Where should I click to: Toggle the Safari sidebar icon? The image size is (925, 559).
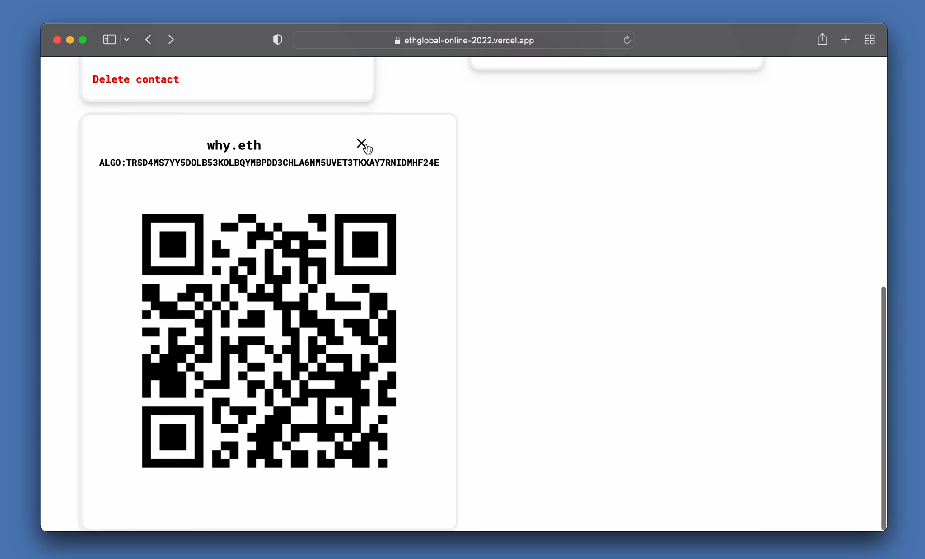click(x=109, y=40)
